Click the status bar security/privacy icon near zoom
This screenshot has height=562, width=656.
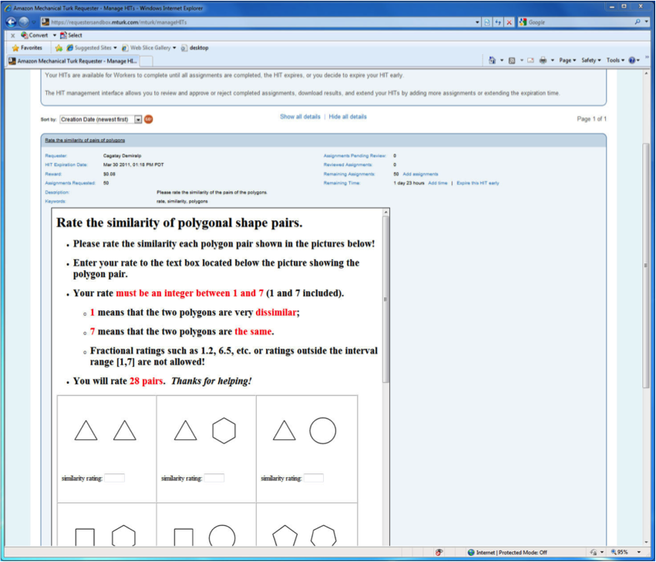point(594,553)
